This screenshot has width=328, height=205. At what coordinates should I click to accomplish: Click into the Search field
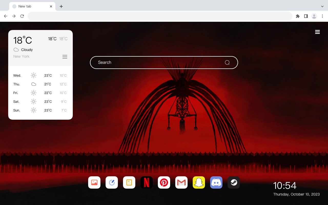coord(164,63)
